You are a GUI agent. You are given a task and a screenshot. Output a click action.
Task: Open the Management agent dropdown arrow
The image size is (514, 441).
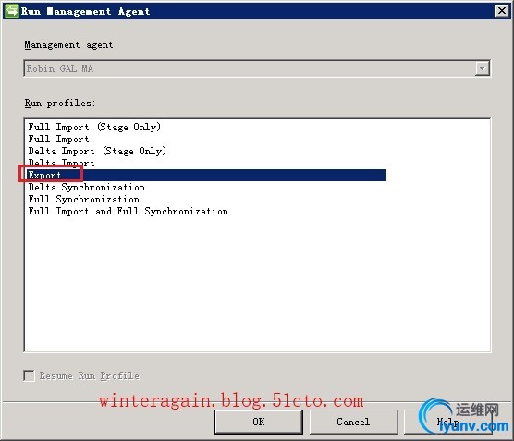482,68
